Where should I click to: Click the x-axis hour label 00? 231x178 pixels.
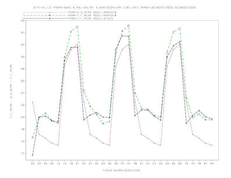pyautogui.click(x=33, y=163)
